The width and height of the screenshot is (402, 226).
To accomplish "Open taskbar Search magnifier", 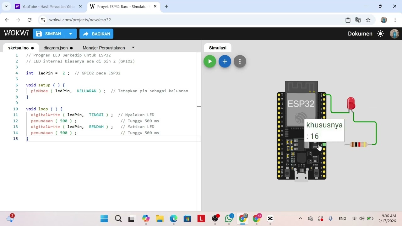I will (x=118, y=218).
